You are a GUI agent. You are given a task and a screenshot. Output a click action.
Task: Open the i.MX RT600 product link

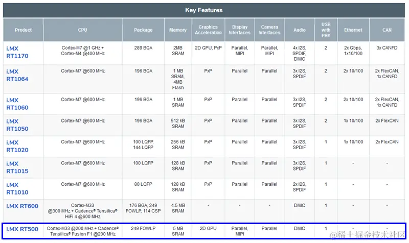click(22, 206)
